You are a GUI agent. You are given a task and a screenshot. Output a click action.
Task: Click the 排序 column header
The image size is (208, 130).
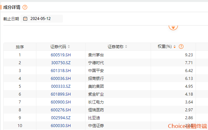coord(20,47)
